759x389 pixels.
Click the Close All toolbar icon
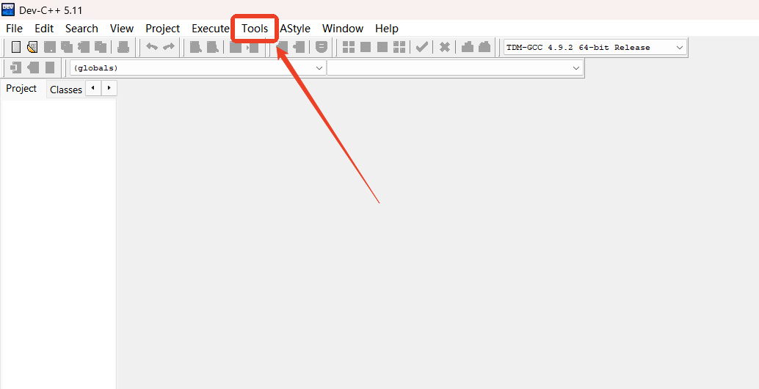coord(101,47)
